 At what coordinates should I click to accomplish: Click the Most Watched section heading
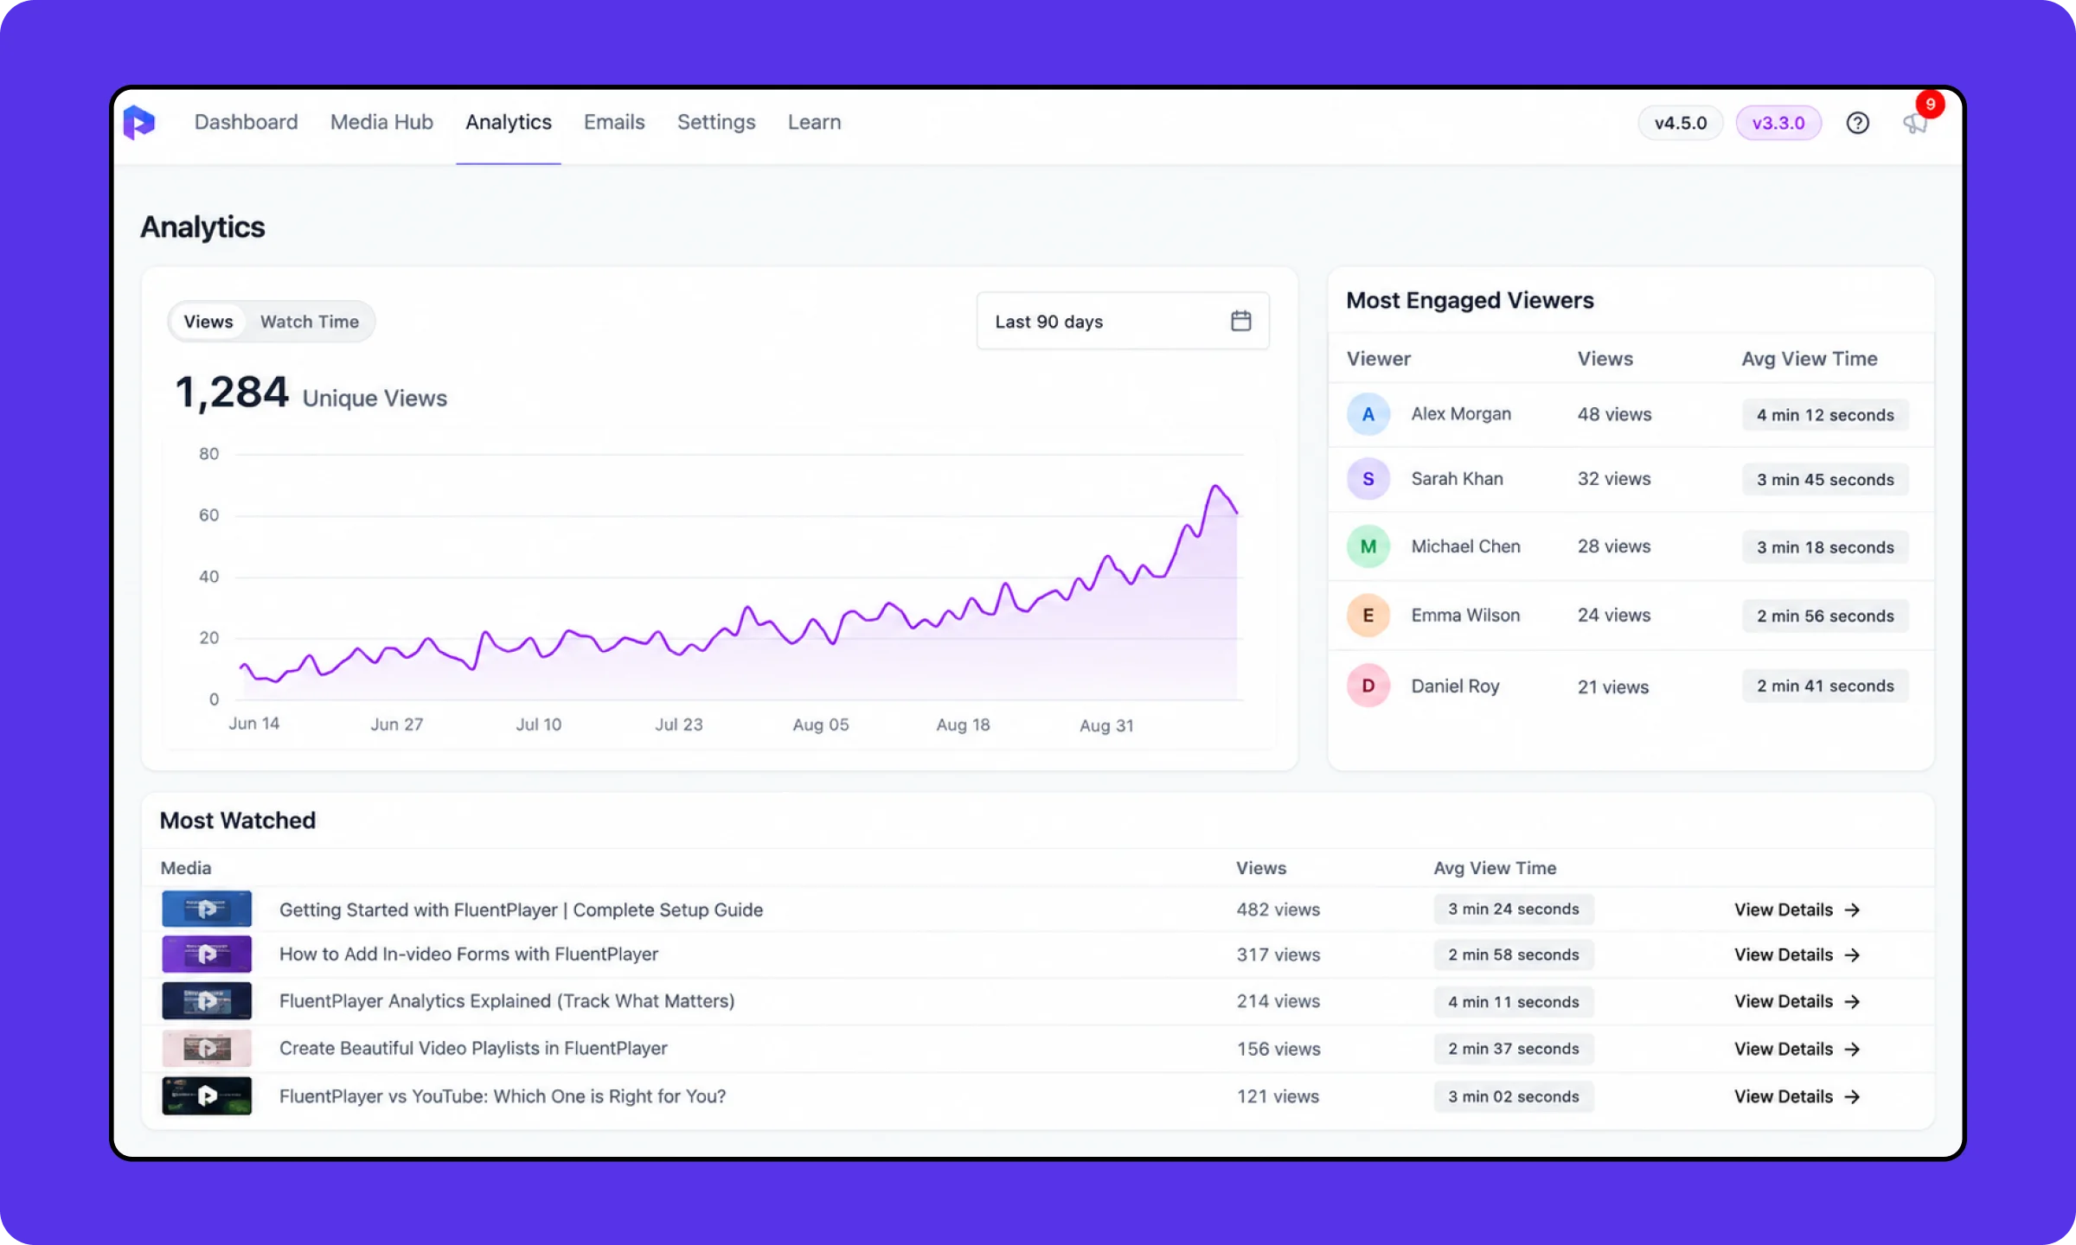coord(238,820)
